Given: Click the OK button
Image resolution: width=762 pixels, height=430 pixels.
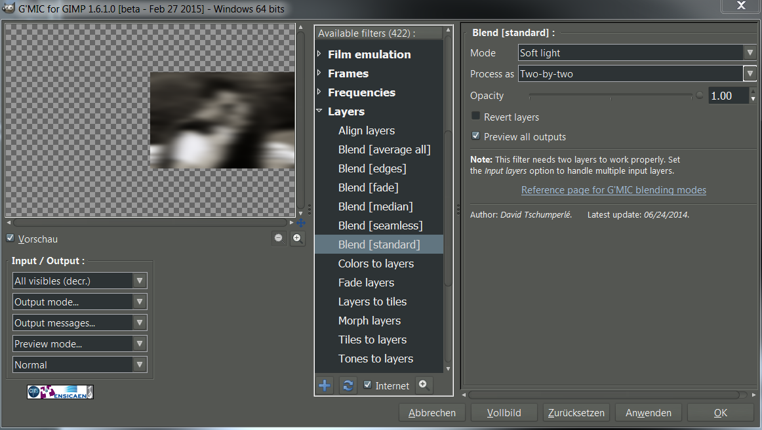Looking at the screenshot, I should [x=721, y=412].
